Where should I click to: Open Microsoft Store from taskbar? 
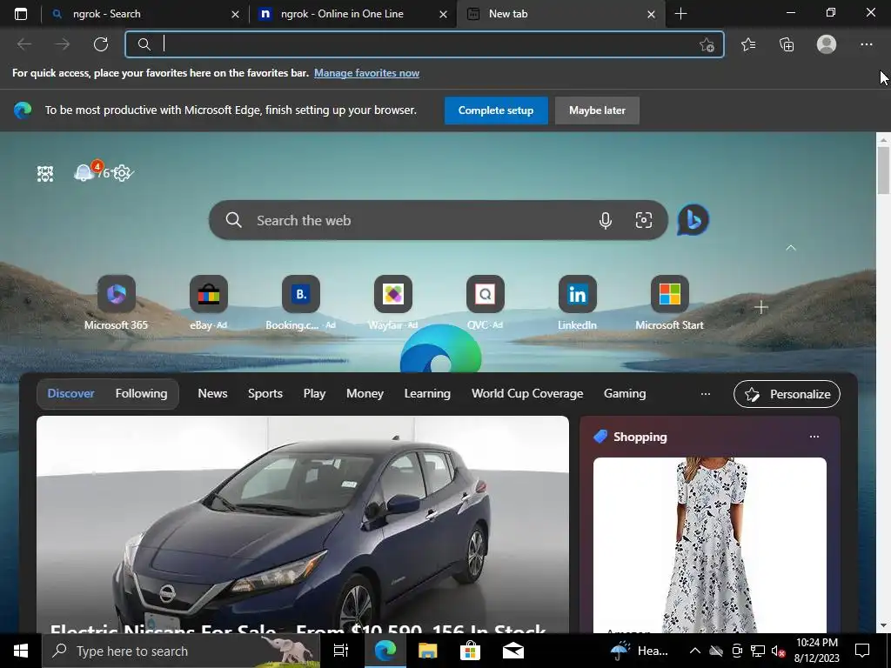click(470, 651)
